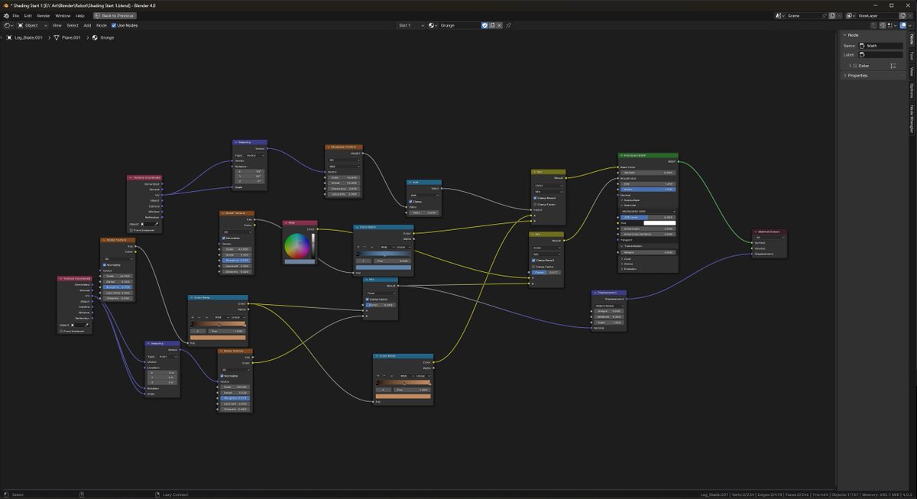Enable Clamp Result on the Mix node
The height and width of the screenshot is (499, 917).
coord(535,198)
